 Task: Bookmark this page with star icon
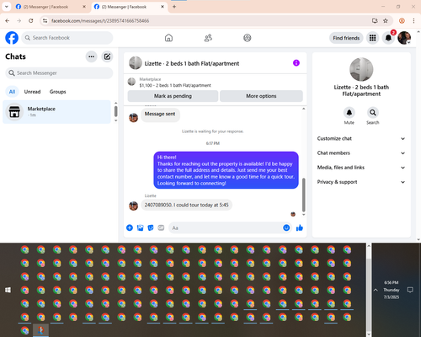click(386, 21)
